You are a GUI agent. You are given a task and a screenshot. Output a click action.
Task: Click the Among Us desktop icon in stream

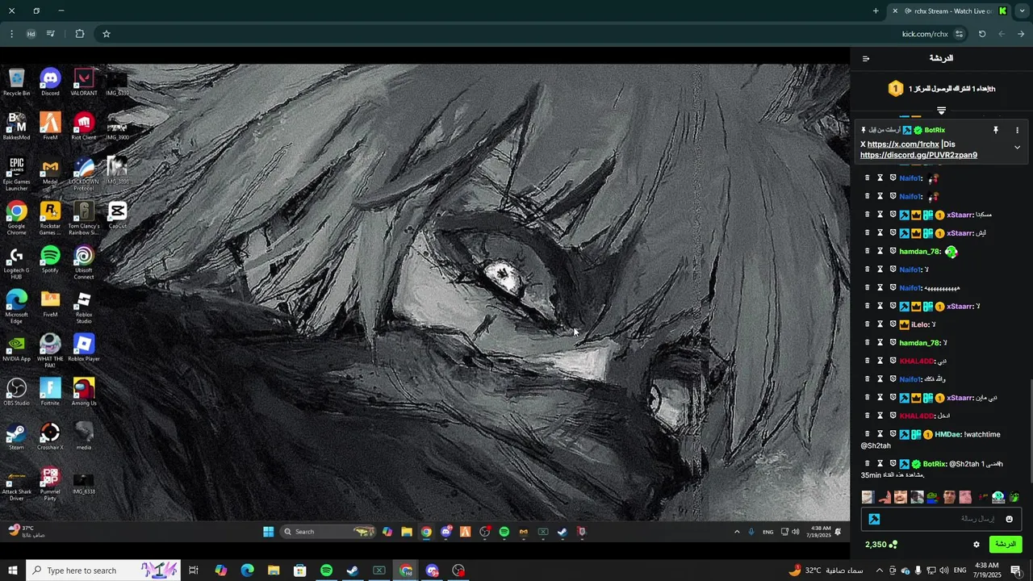(84, 392)
